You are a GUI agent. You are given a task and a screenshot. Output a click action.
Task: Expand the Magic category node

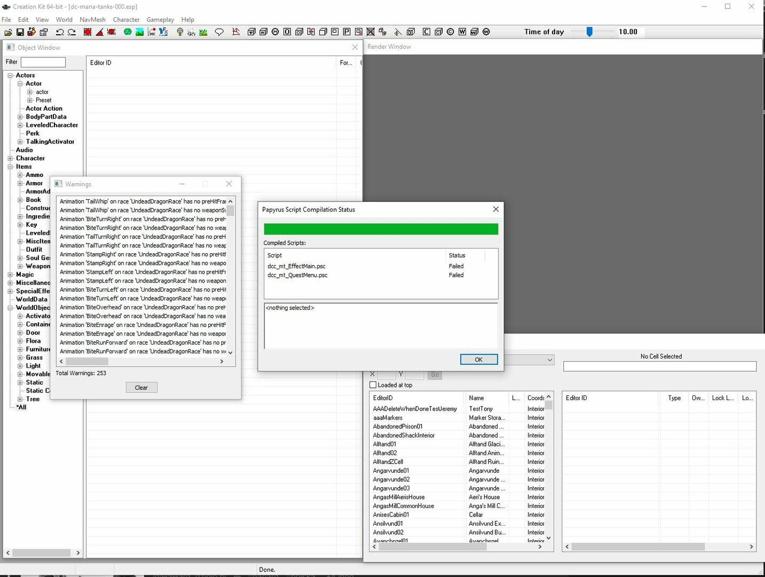coord(10,275)
